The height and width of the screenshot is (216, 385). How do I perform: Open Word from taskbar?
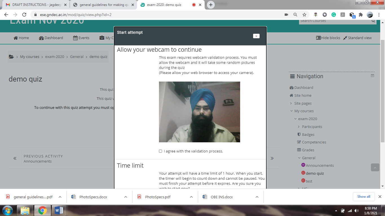[x=59, y=210]
